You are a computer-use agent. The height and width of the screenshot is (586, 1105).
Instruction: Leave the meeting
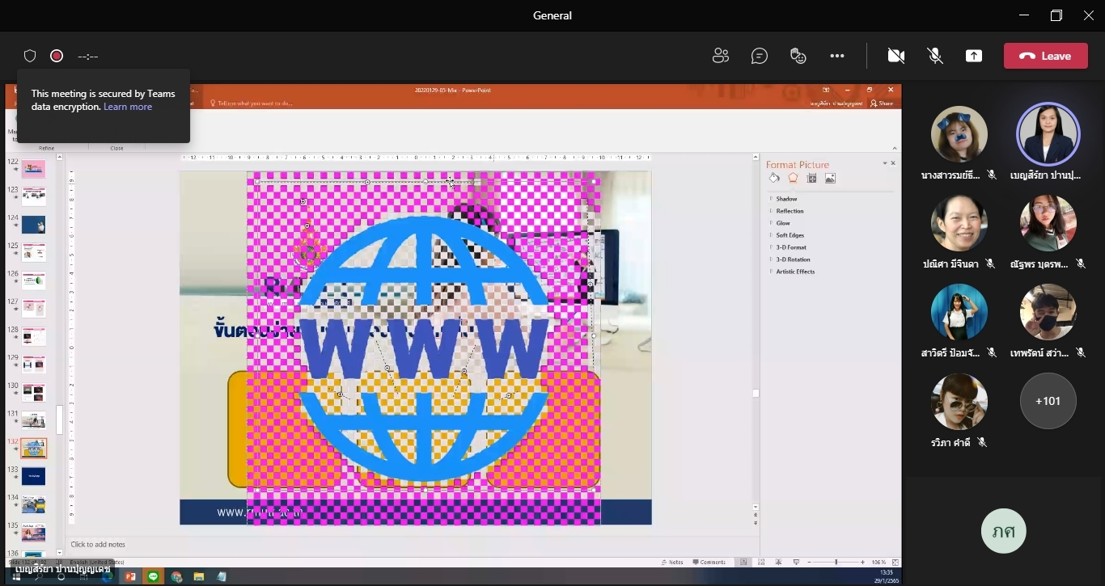(x=1045, y=56)
